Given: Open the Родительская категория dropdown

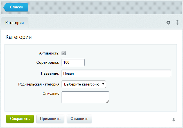Looking at the screenshot, I should [x=84, y=84].
